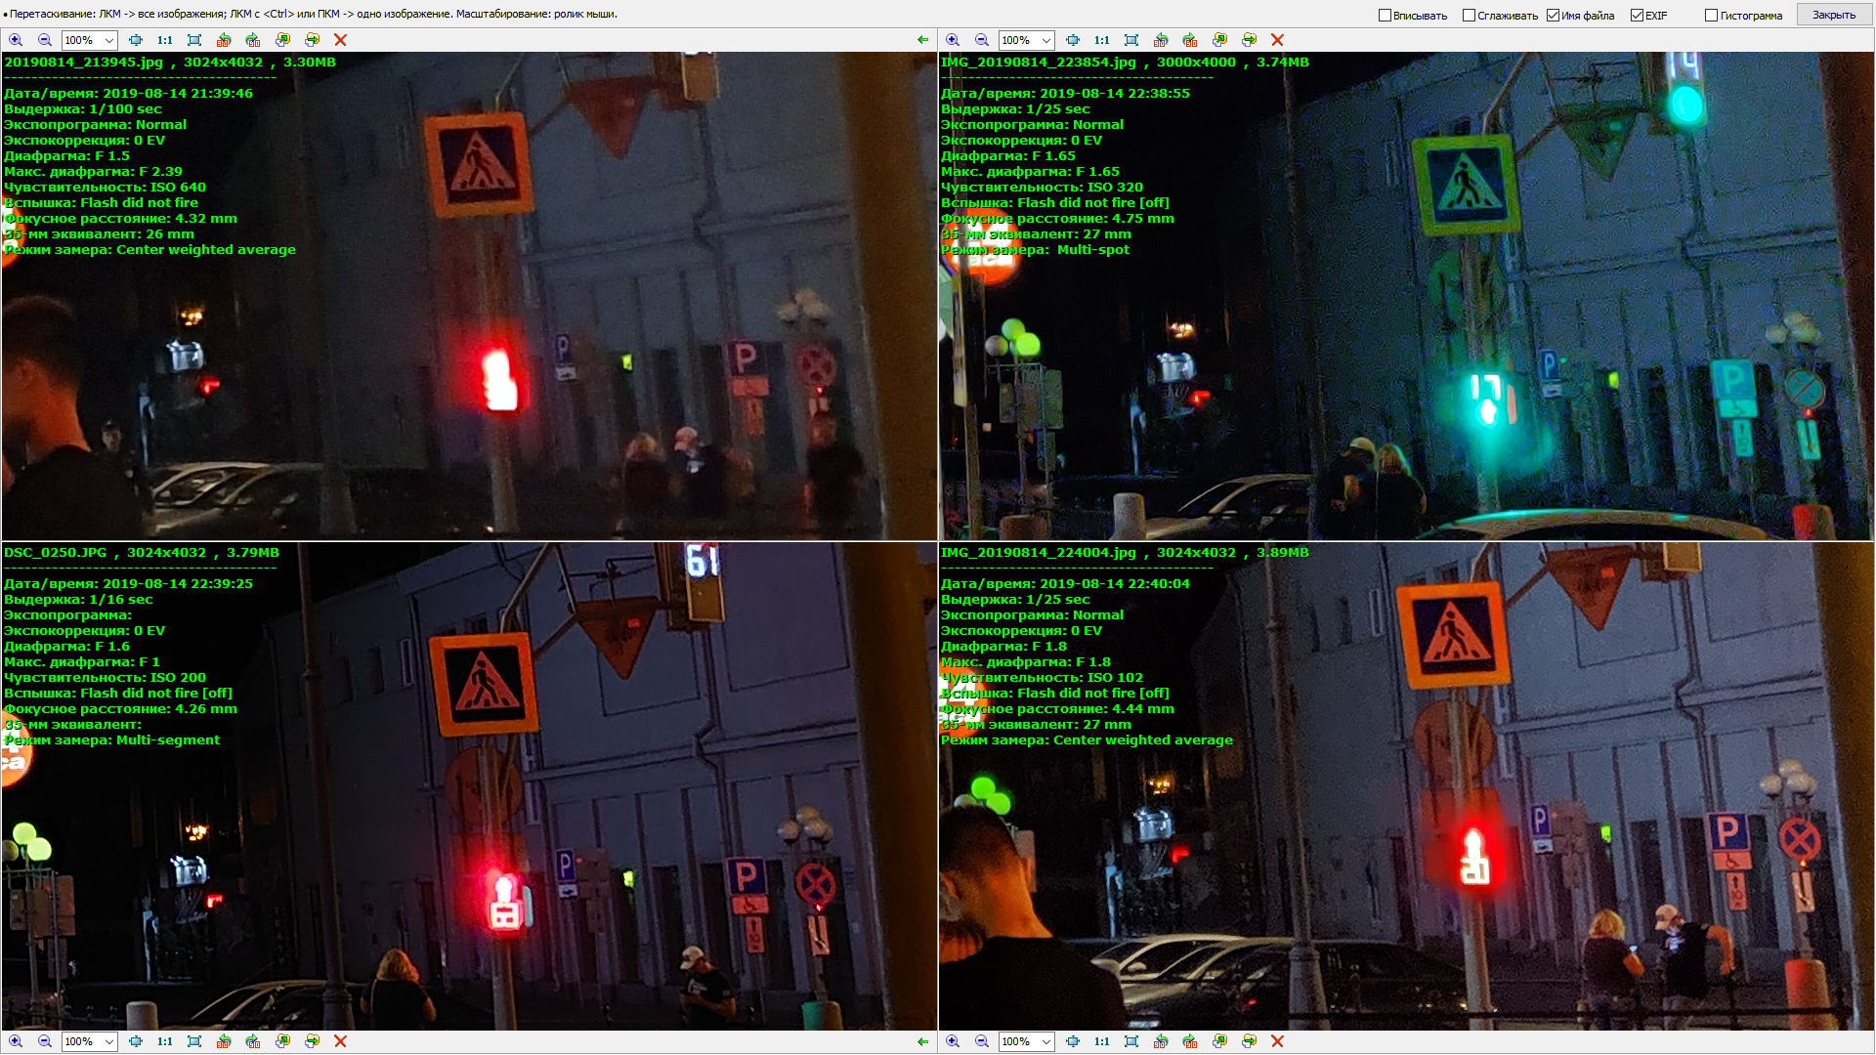Fit 20190814_213945.jpg to its panel
Image resolution: width=1876 pixels, height=1055 pixels.
[x=194, y=40]
